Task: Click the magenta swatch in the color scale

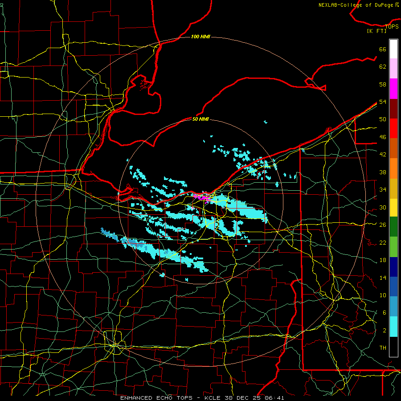Action: click(x=393, y=89)
